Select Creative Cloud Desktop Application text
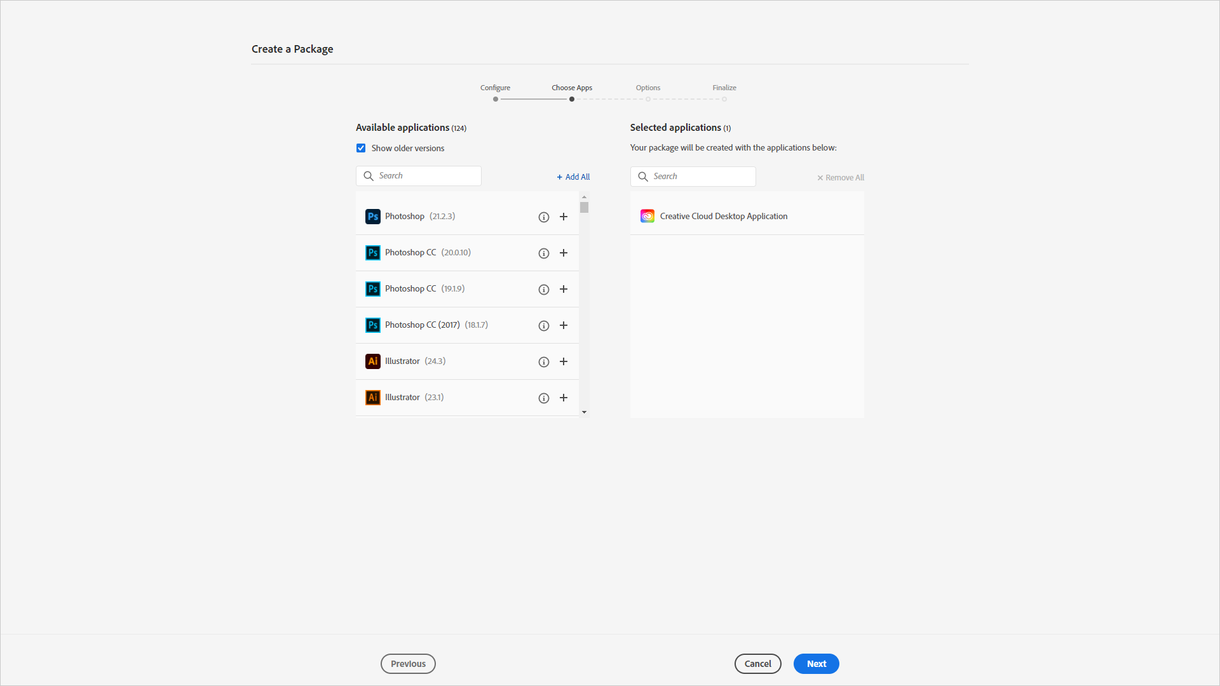1220x686 pixels. pos(724,217)
